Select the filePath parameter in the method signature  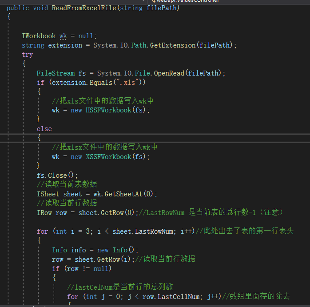[x=162, y=8]
